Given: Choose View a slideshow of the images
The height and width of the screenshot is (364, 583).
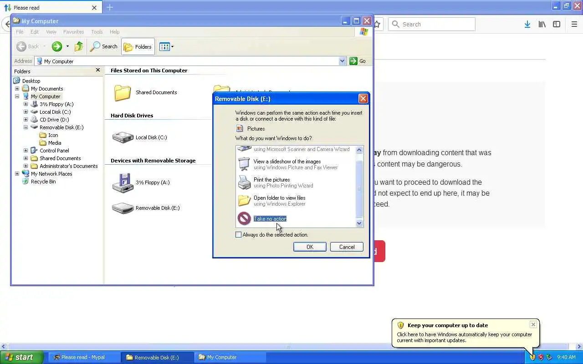Looking at the screenshot, I should tap(295, 164).
